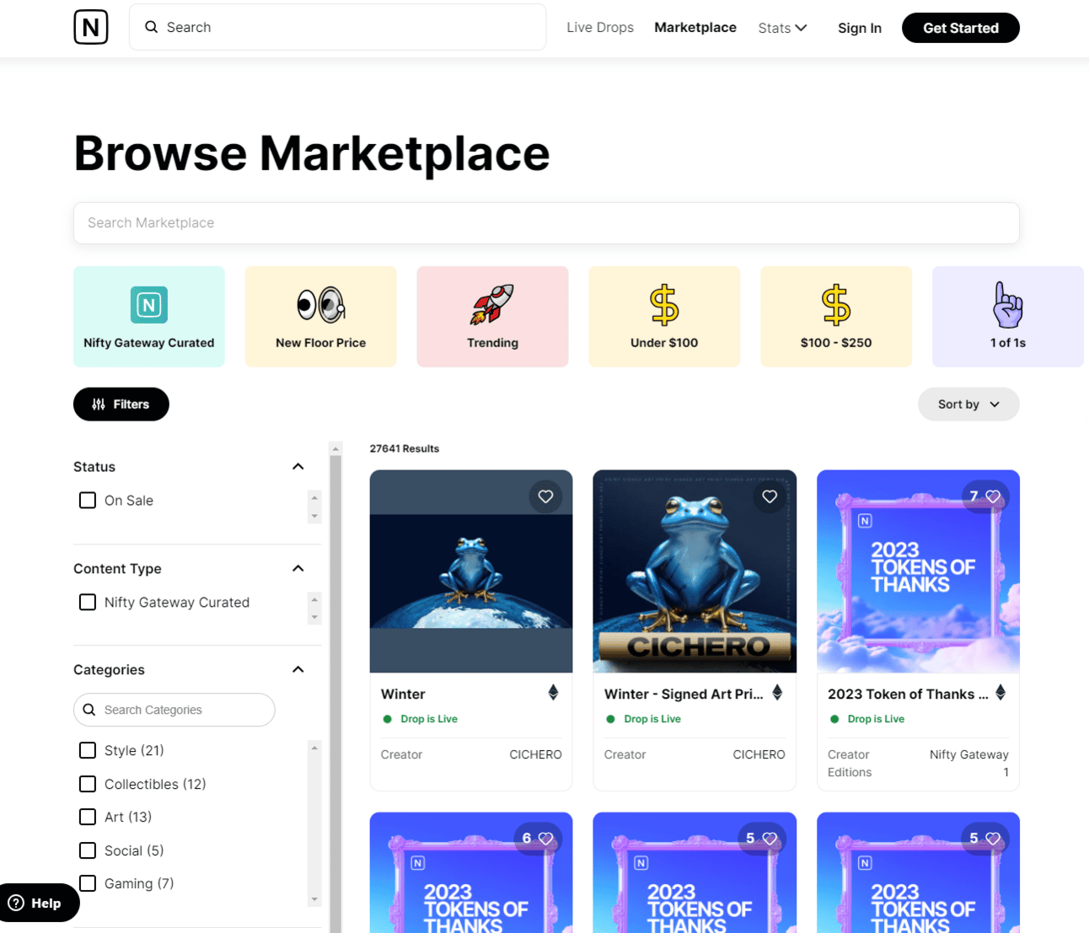This screenshot has width=1089, height=933.
Task: Click the Winter NFT title
Action: coord(403,694)
